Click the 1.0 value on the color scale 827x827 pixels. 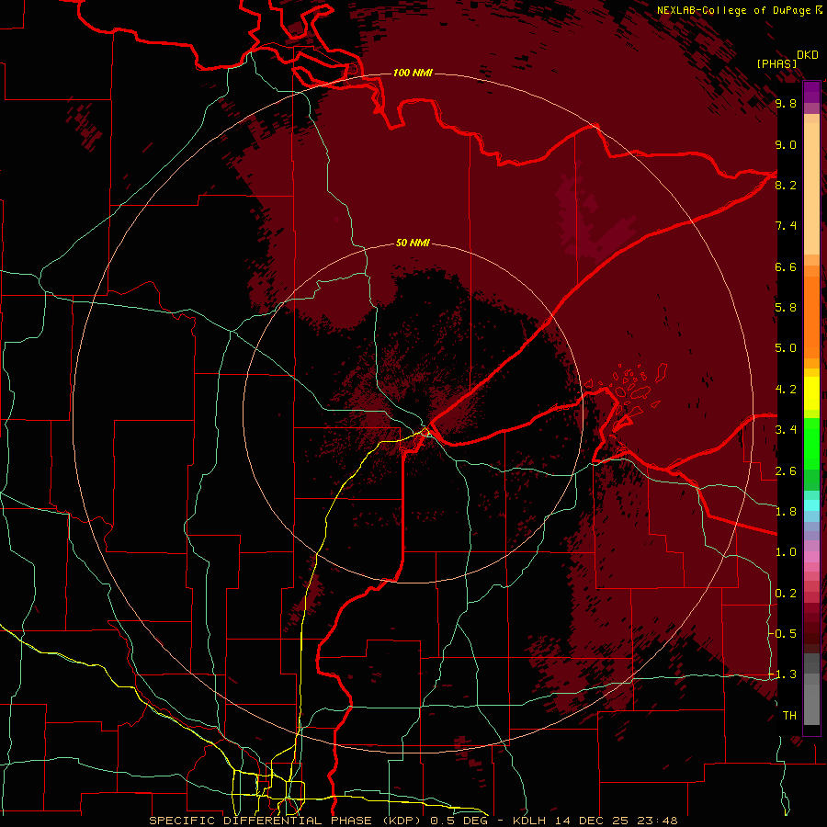coord(786,552)
